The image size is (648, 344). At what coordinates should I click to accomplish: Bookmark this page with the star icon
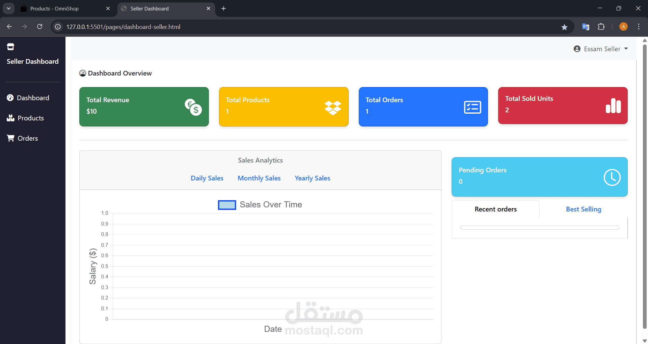point(564,27)
